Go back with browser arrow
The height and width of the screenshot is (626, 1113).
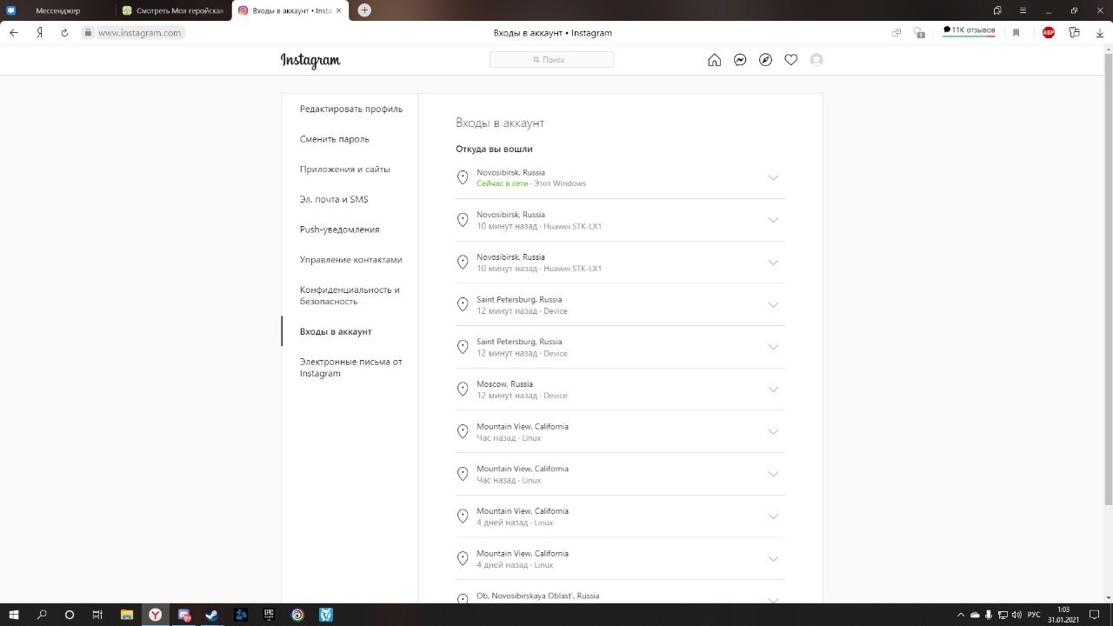coord(14,32)
